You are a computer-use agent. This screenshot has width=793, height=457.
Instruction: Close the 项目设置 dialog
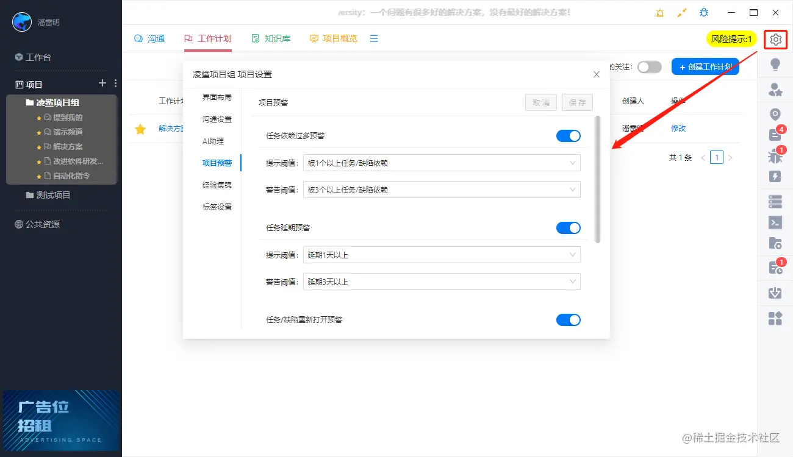coord(597,74)
